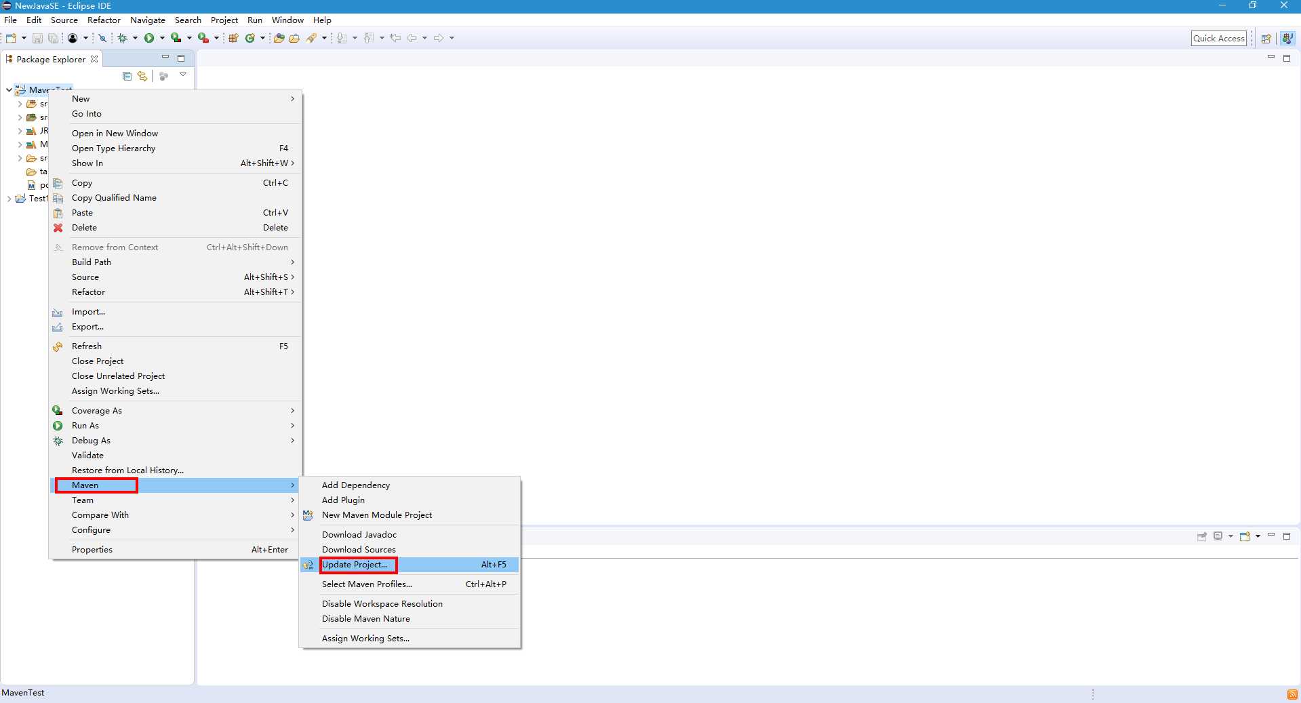Viewport: 1301px width, 703px height.
Task: Open the Navigate menu
Action: (x=148, y=20)
